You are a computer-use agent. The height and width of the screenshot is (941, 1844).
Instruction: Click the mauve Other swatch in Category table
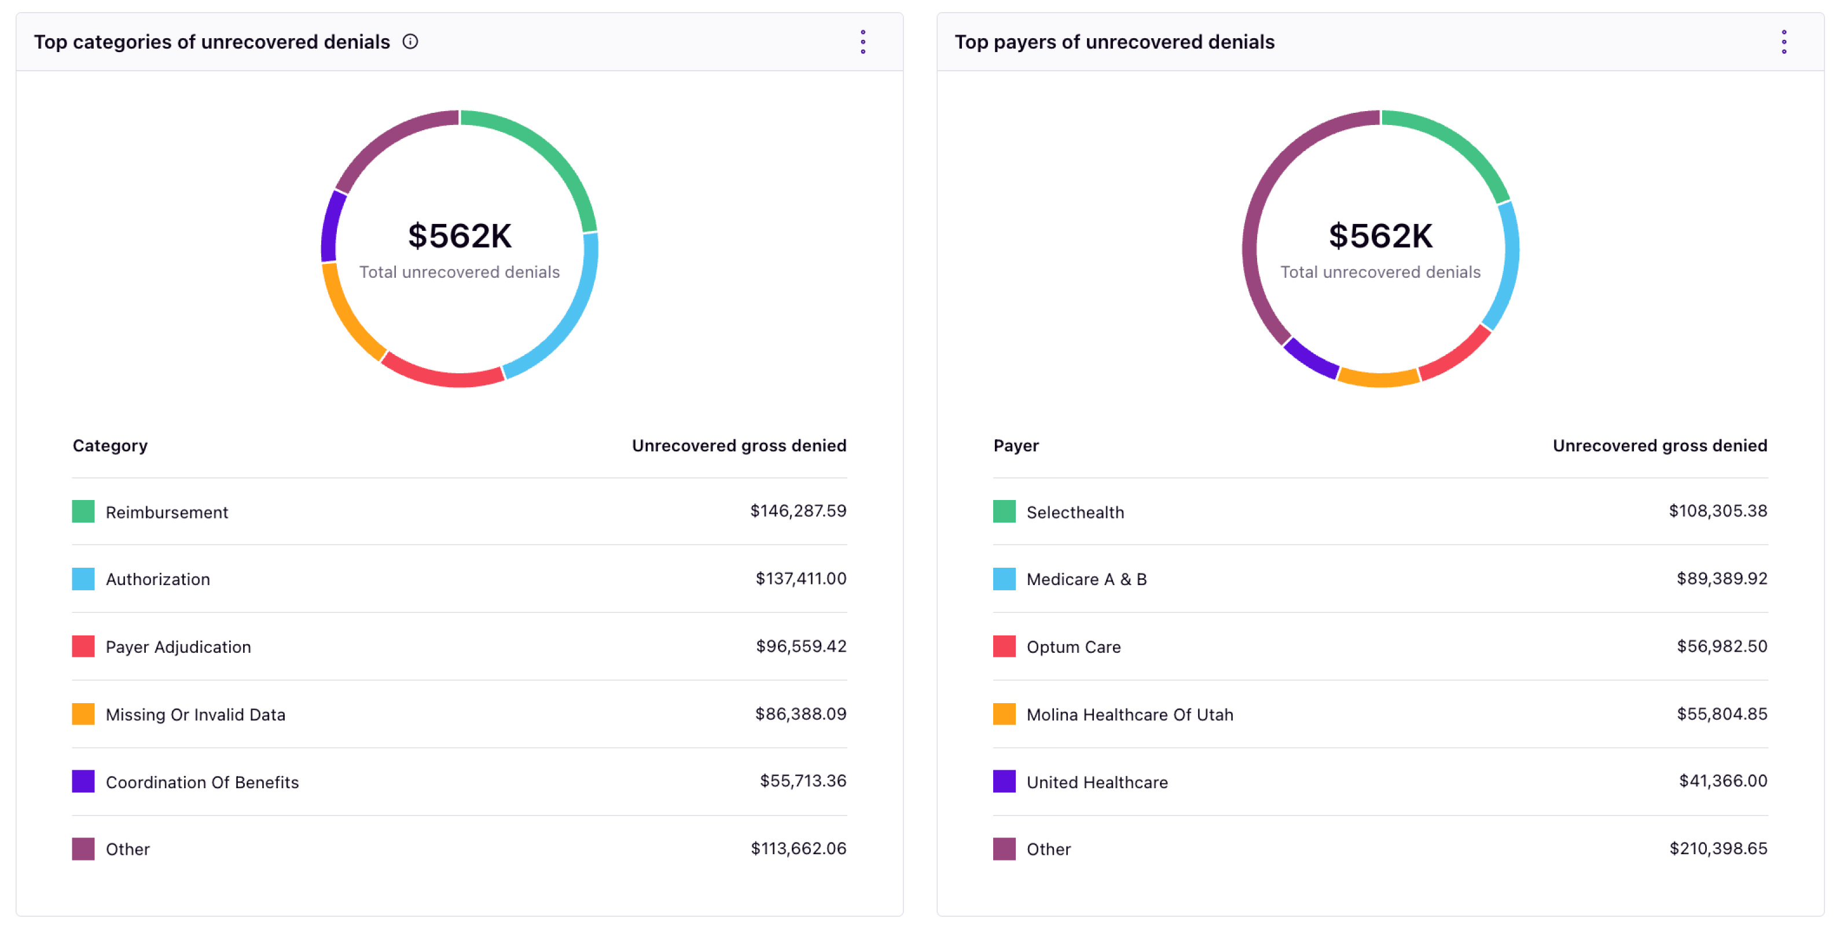pyautogui.click(x=83, y=848)
